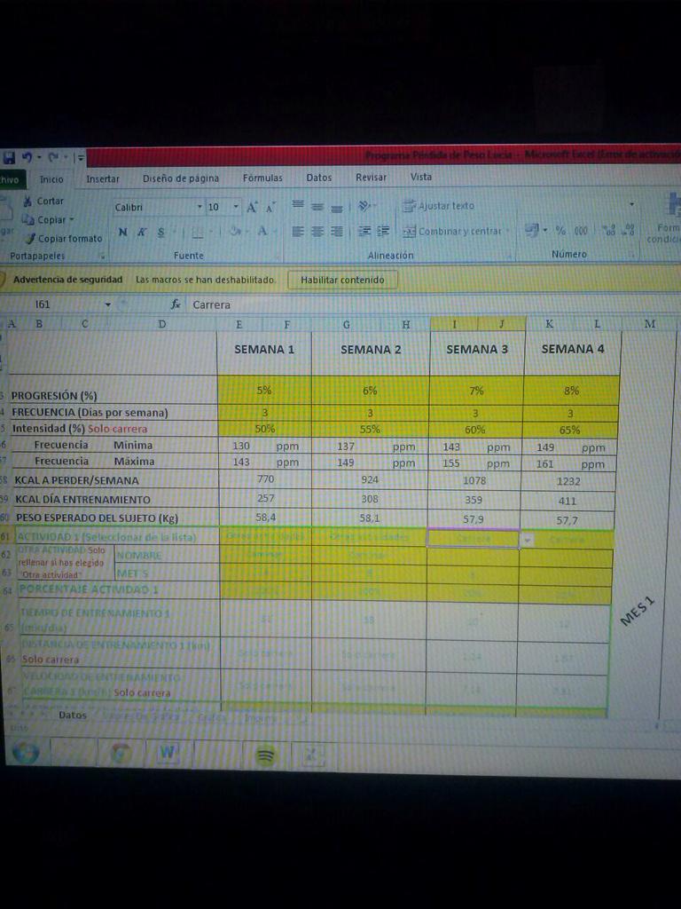Apply italic with the K button
The height and width of the screenshot is (909, 681).
(x=142, y=232)
